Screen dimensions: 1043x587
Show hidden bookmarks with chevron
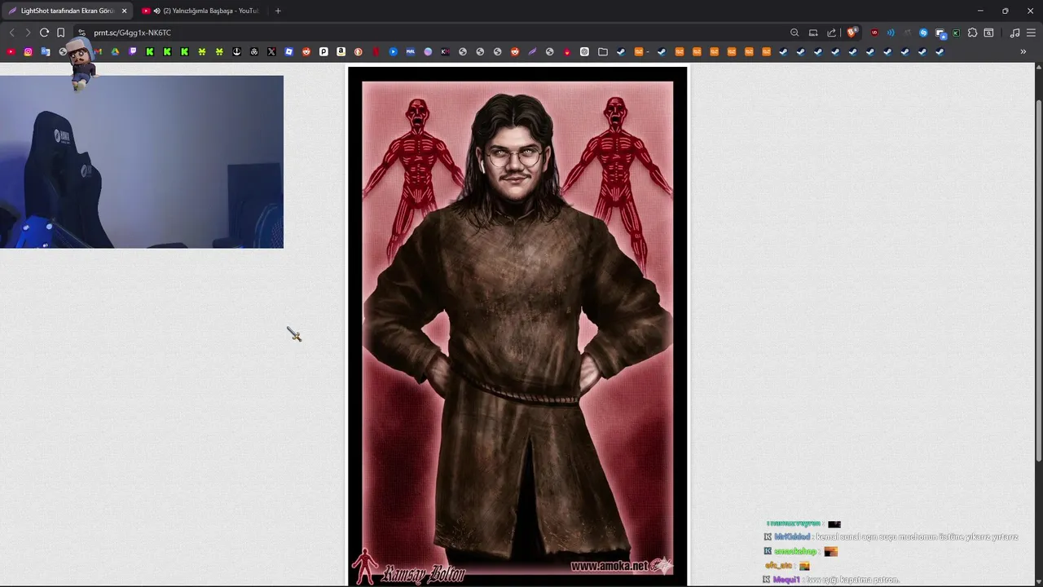click(x=1023, y=51)
